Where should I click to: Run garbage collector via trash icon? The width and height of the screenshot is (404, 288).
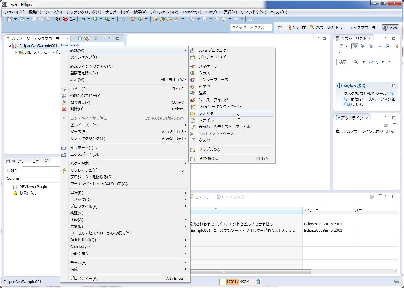point(258,282)
